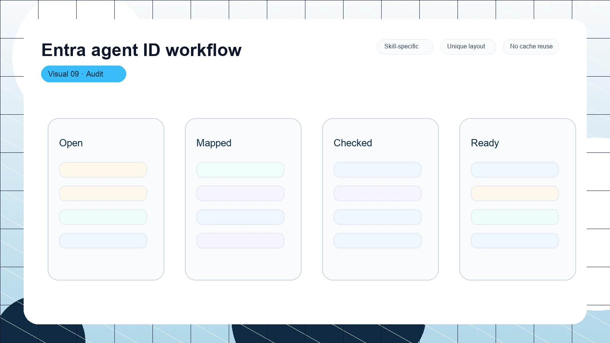Select the Mapped column heading

point(214,143)
